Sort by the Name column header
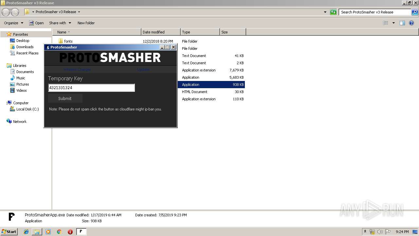This screenshot has width=419, height=236. click(97, 32)
